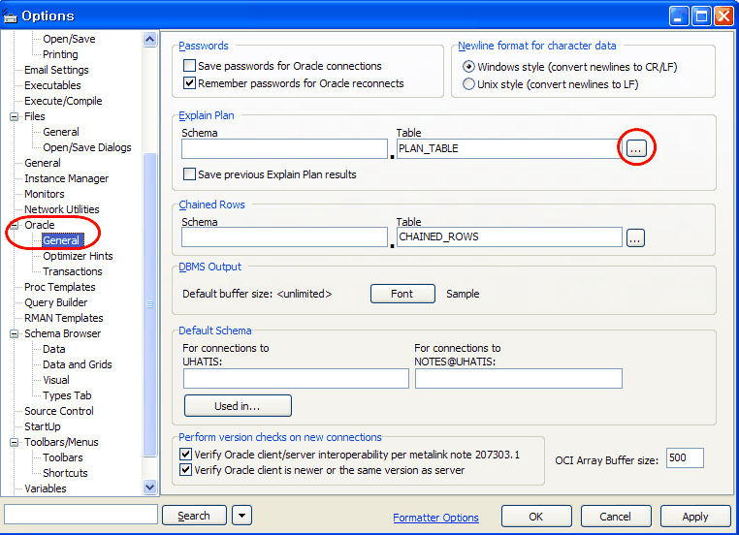Click the Apply button
The width and height of the screenshot is (739, 535).
pyautogui.click(x=694, y=517)
